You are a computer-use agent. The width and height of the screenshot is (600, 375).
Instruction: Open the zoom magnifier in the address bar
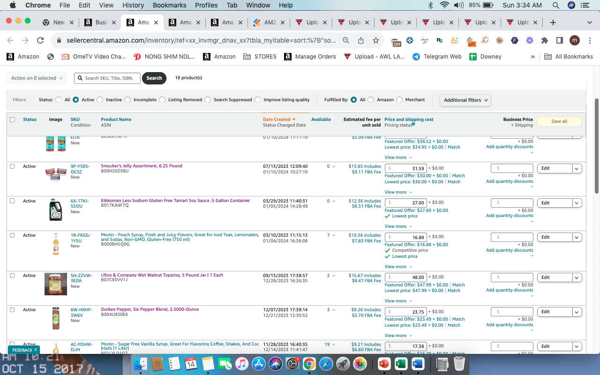point(346,40)
